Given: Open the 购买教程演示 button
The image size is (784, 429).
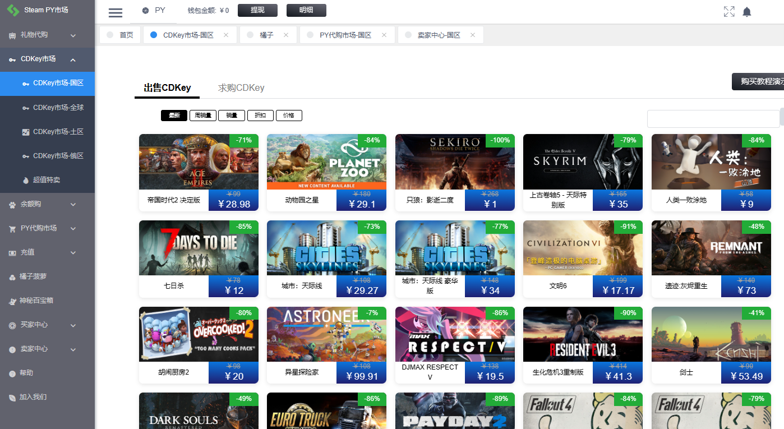Looking at the screenshot, I should pos(758,81).
